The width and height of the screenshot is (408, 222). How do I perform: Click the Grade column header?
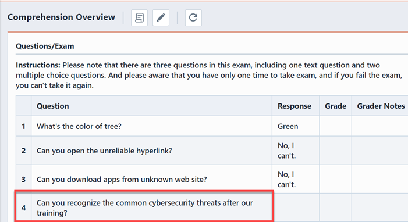pyautogui.click(x=335, y=106)
